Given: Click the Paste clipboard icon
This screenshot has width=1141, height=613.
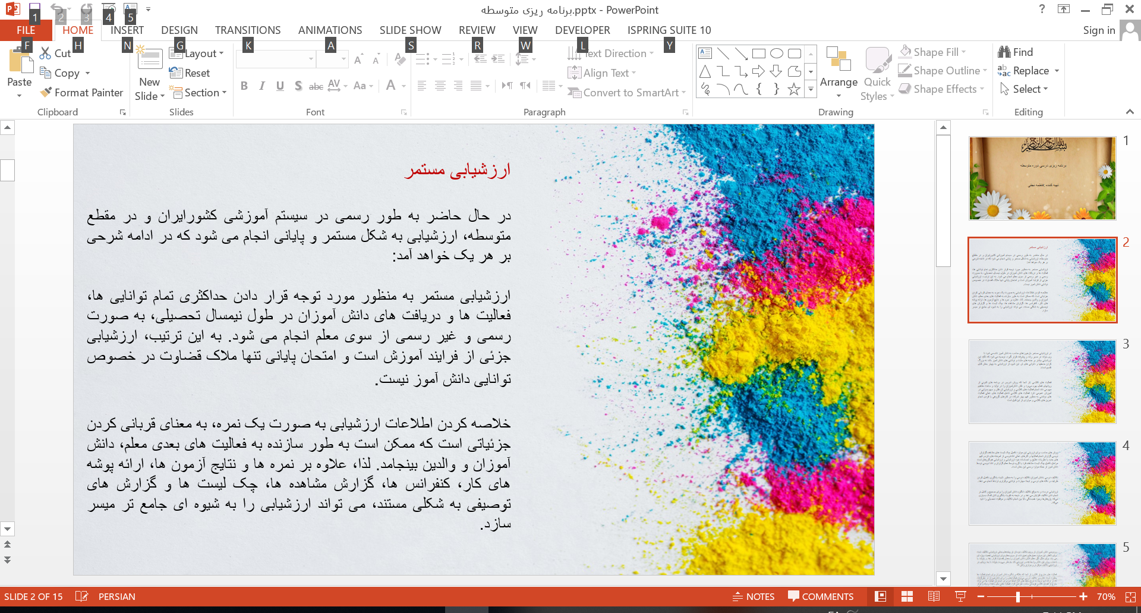Looking at the screenshot, I should 19,64.
